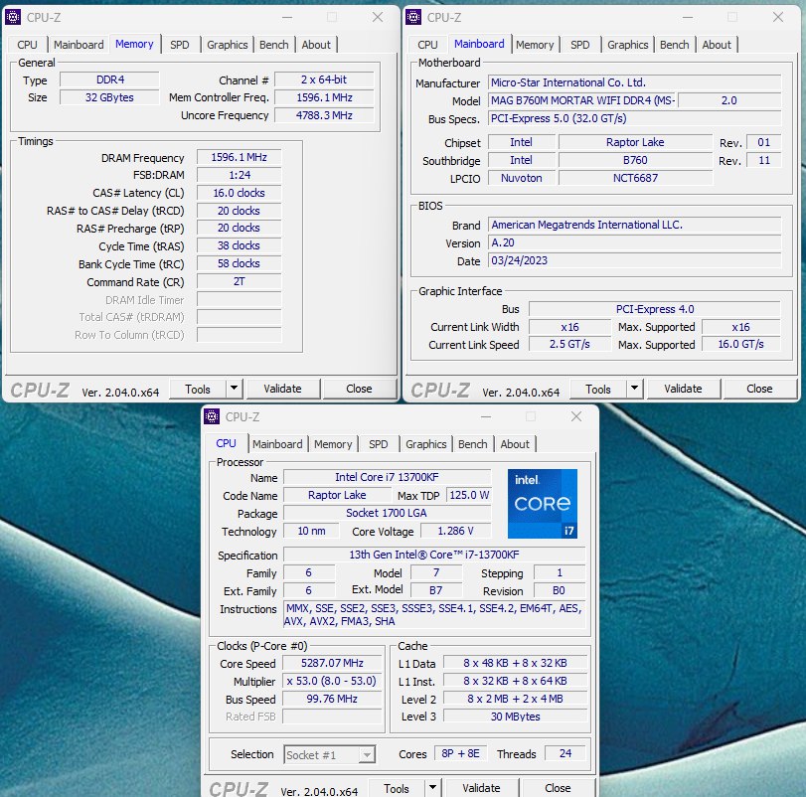Click the DRAM Frequency value 1596.1 MHz in Timings
Viewport: 806px width, 797px height.
(x=240, y=157)
